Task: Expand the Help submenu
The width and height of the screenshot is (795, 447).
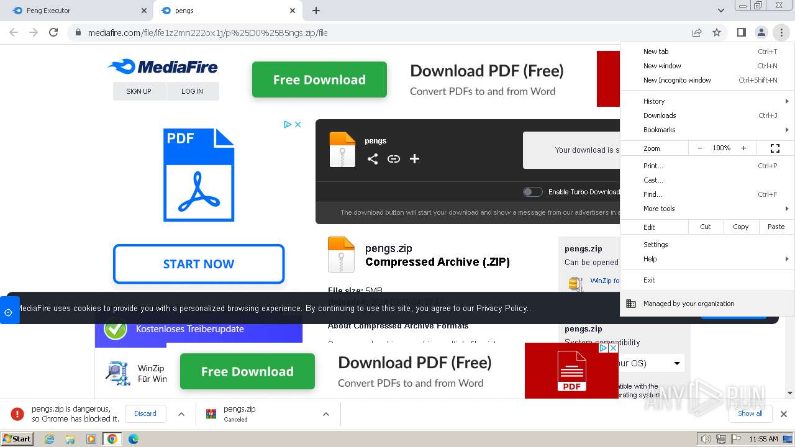Action: 707,259
